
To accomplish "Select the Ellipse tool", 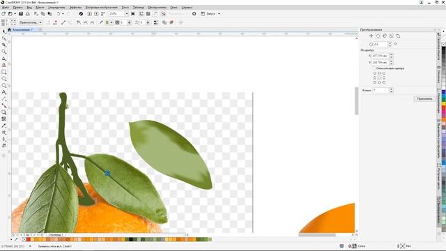I will [3, 79].
